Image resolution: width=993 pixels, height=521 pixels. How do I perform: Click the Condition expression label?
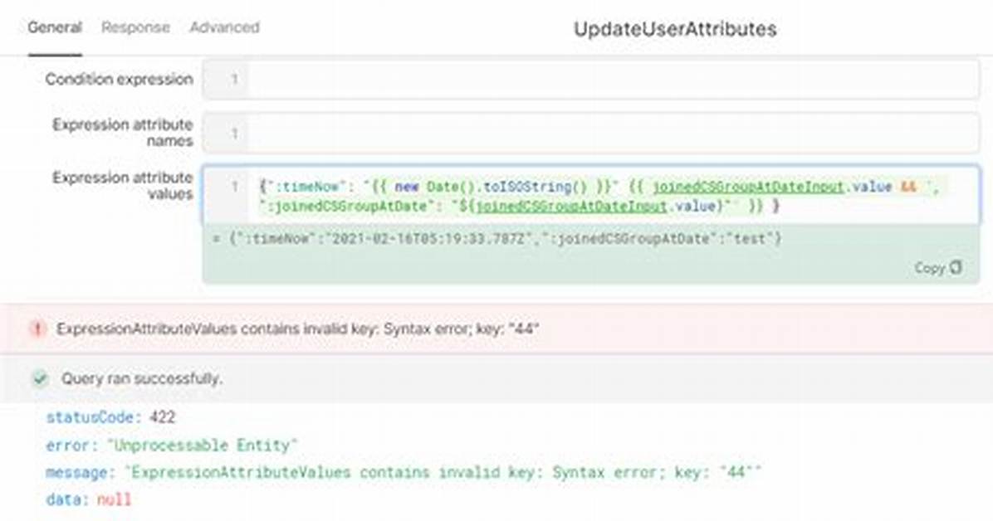point(119,79)
